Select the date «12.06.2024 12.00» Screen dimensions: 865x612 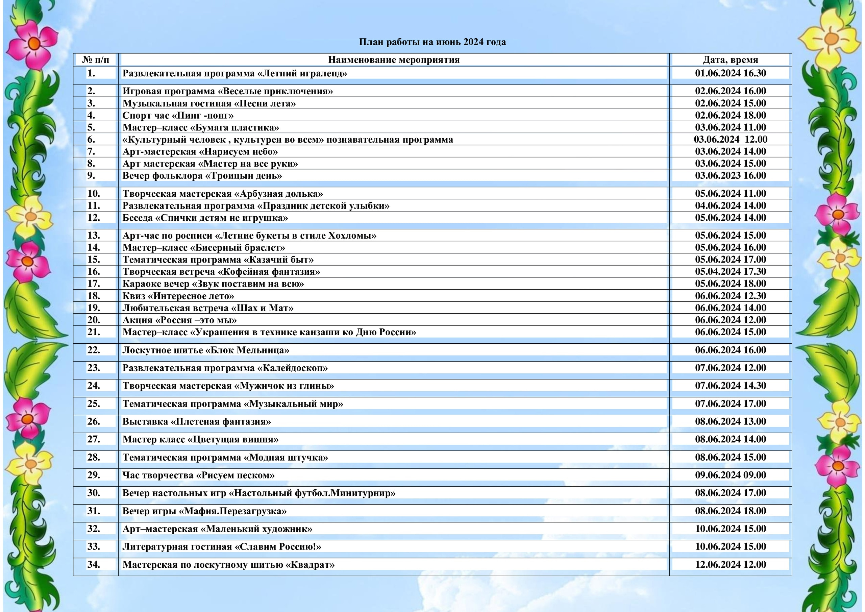(731, 564)
